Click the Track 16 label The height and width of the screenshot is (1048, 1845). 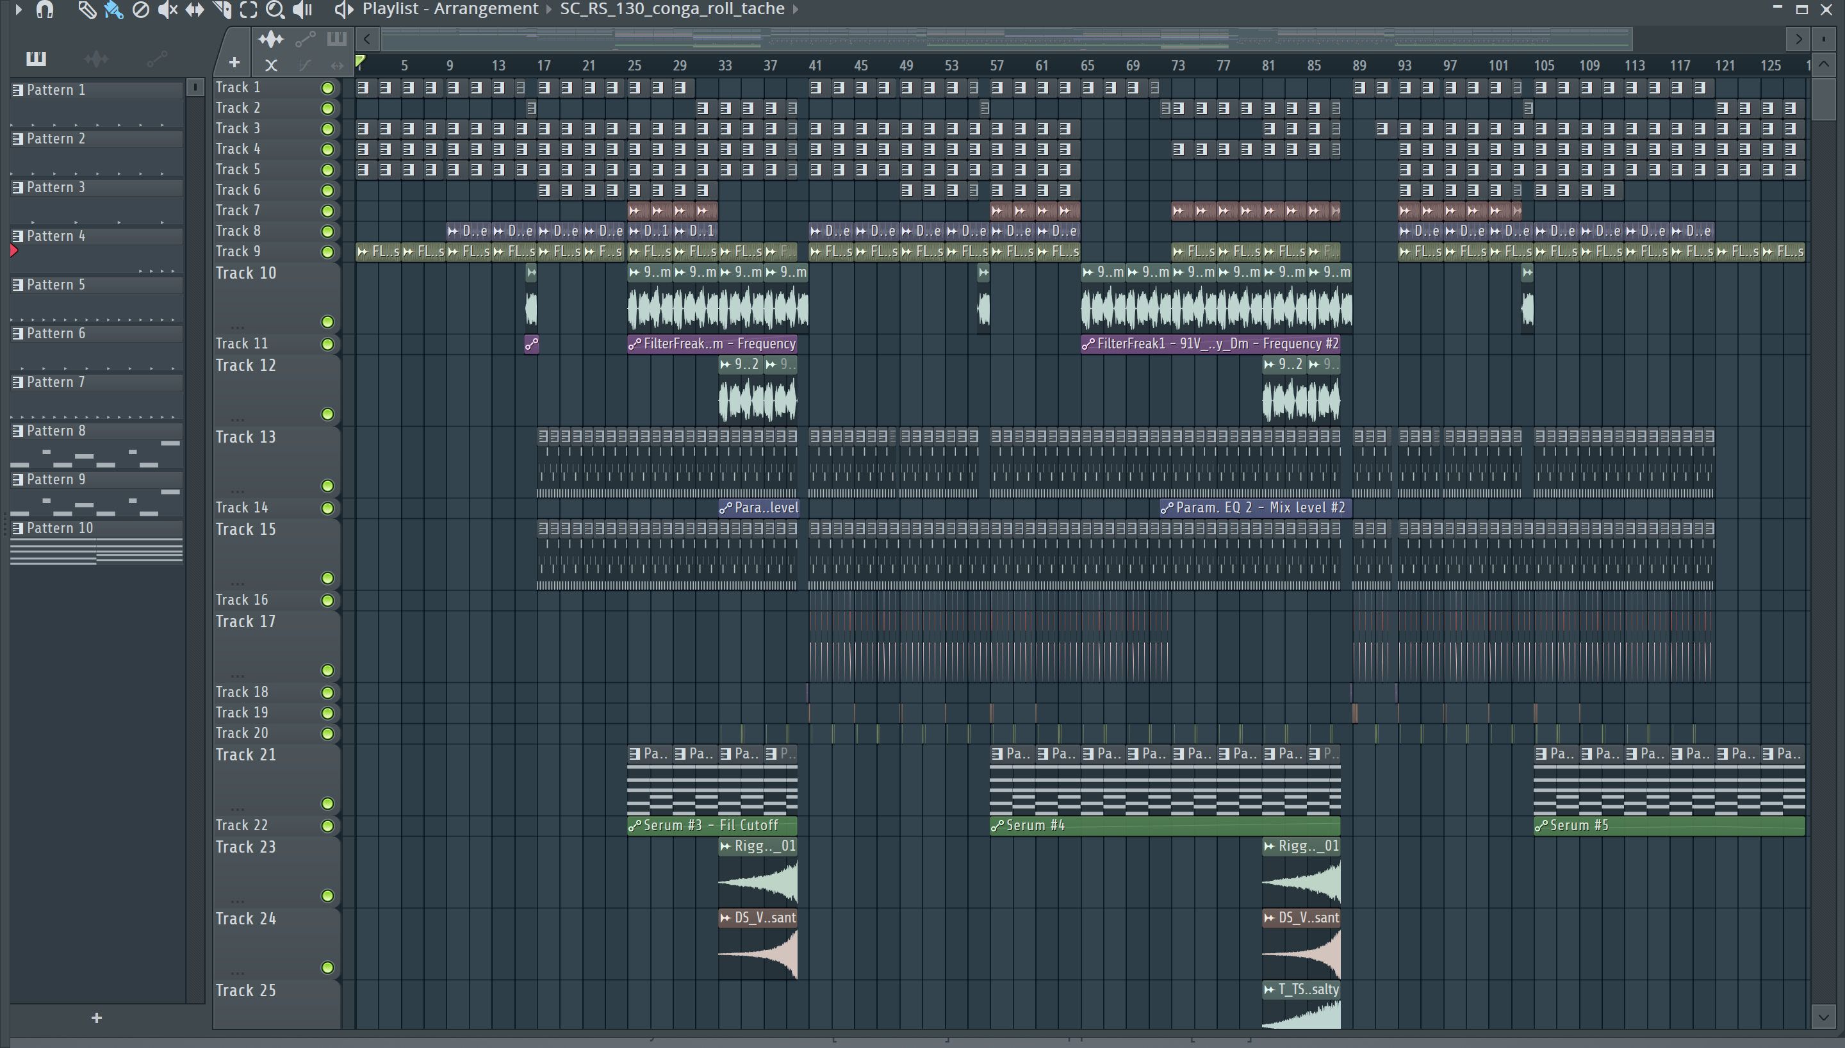(x=243, y=600)
